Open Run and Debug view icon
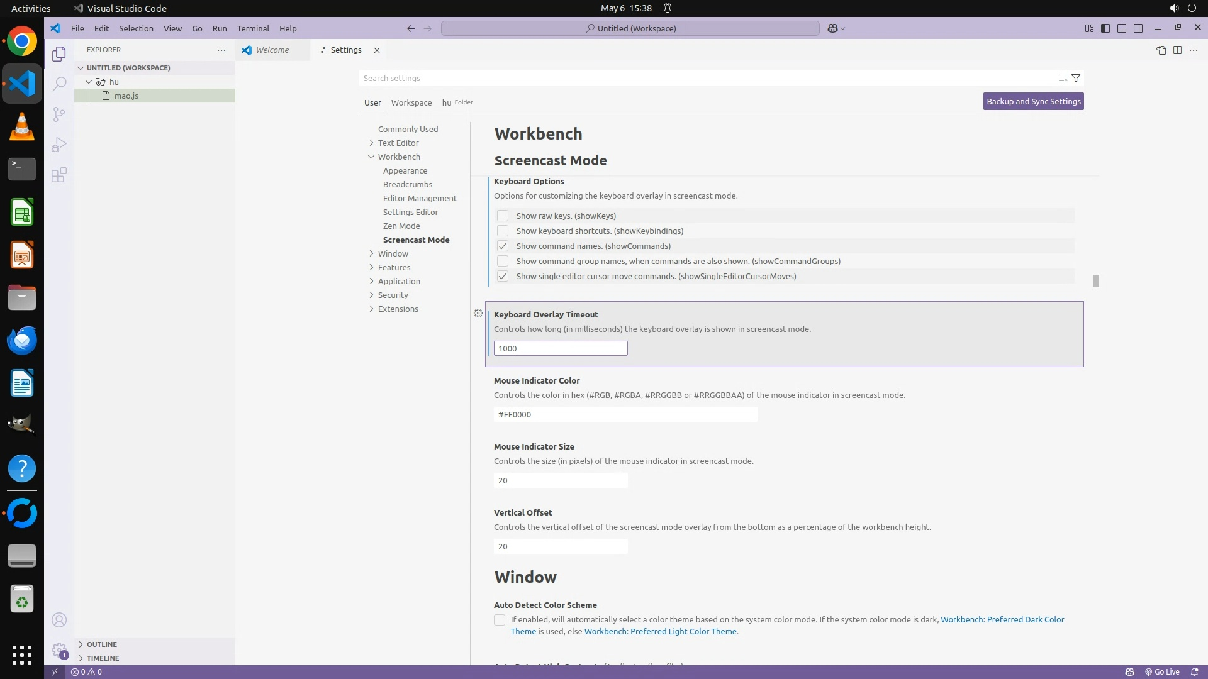Image resolution: width=1208 pixels, height=679 pixels. pos(59,145)
